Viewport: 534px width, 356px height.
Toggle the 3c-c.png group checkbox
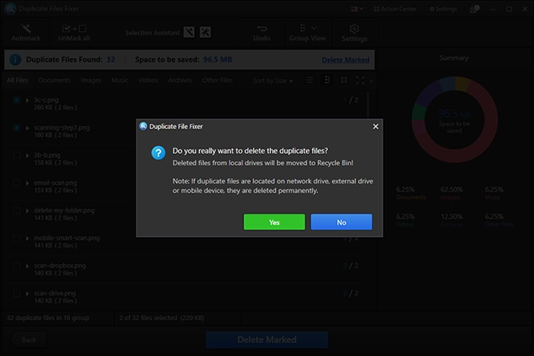(16, 100)
